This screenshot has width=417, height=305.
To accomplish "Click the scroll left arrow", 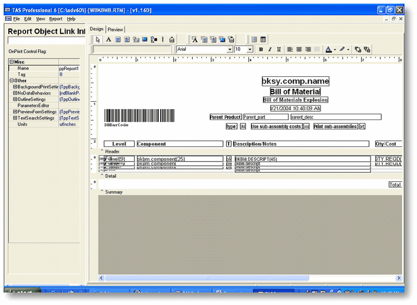I will pyautogui.click(x=101, y=278).
